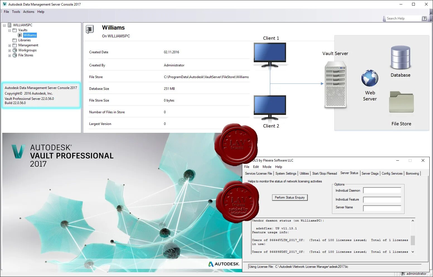The height and width of the screenshot is (277, 433).
Task: Click the Workgroups globe icon
Action: (x=15, y=50)
